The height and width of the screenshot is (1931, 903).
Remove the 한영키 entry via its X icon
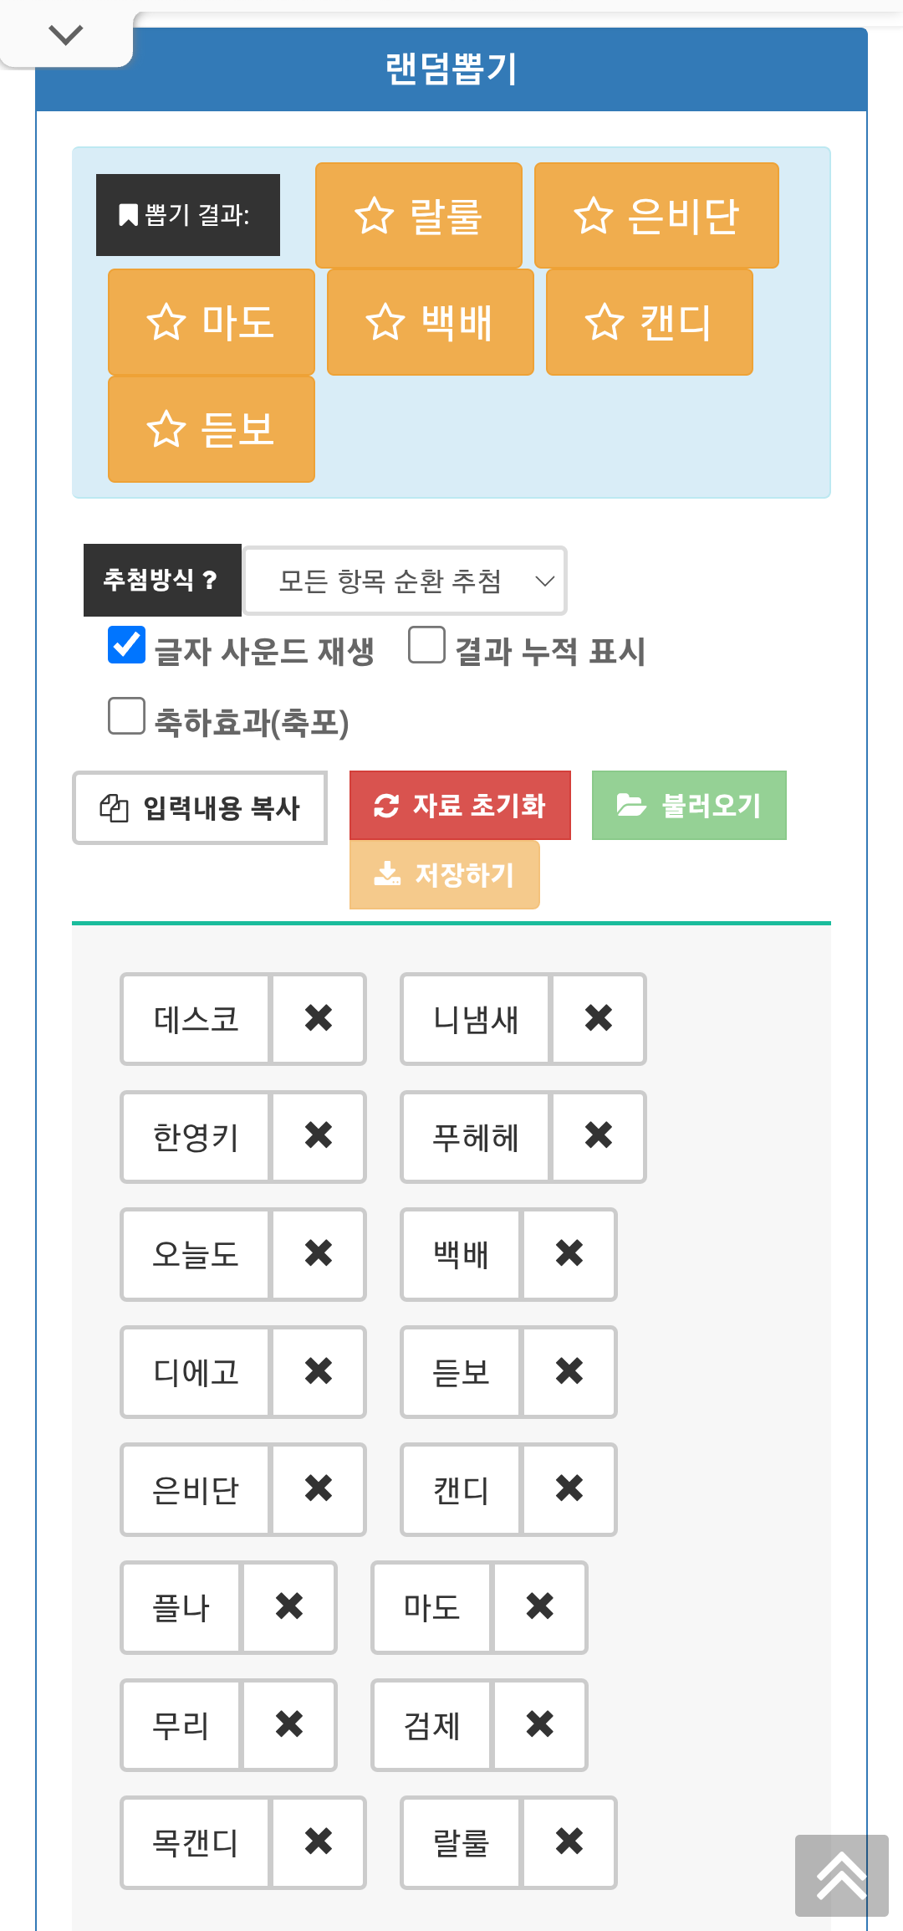(319, 1136)
